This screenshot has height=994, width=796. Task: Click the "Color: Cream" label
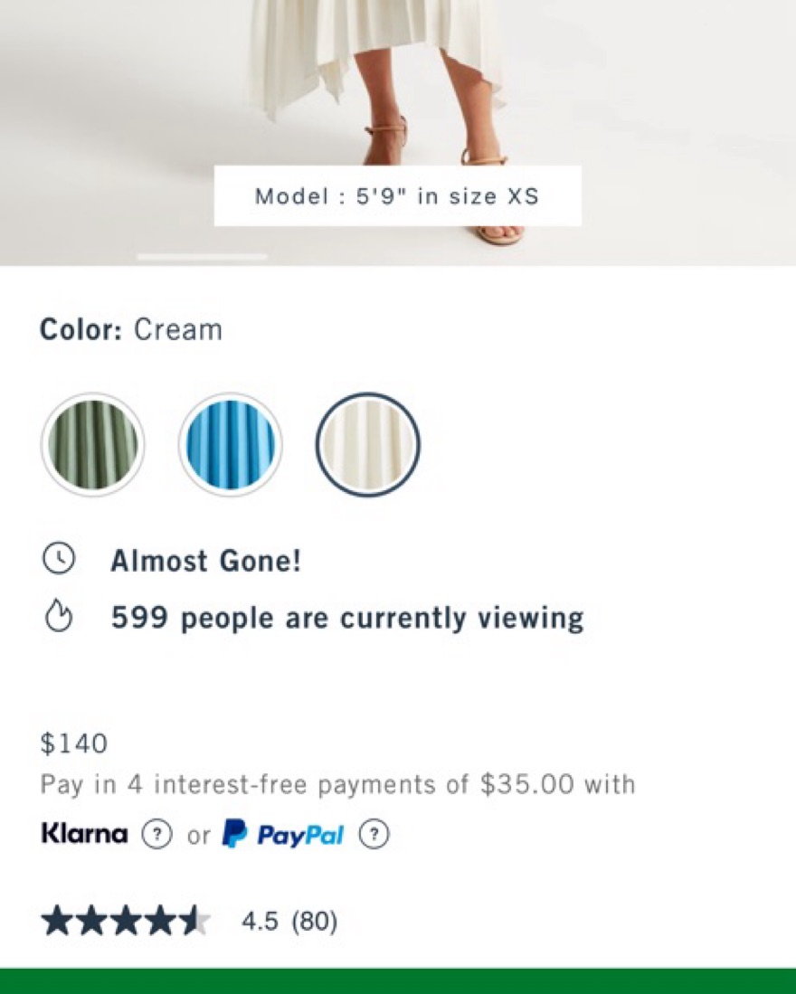131,330
